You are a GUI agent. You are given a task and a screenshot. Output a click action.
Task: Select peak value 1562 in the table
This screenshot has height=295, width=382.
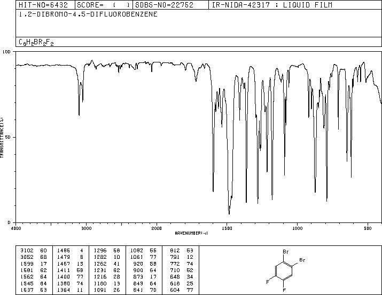27,277
